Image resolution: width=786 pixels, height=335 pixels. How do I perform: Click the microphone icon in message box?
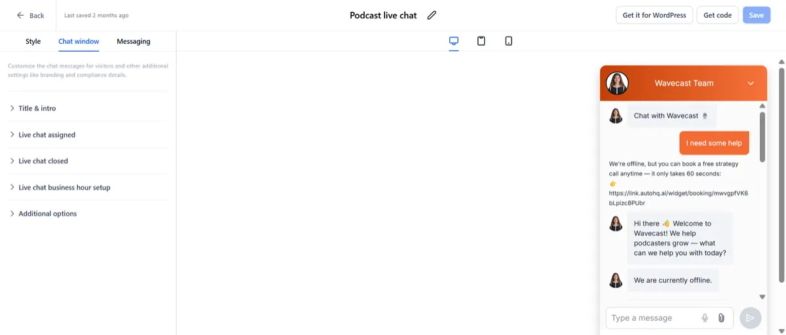(x=705, y=318)
